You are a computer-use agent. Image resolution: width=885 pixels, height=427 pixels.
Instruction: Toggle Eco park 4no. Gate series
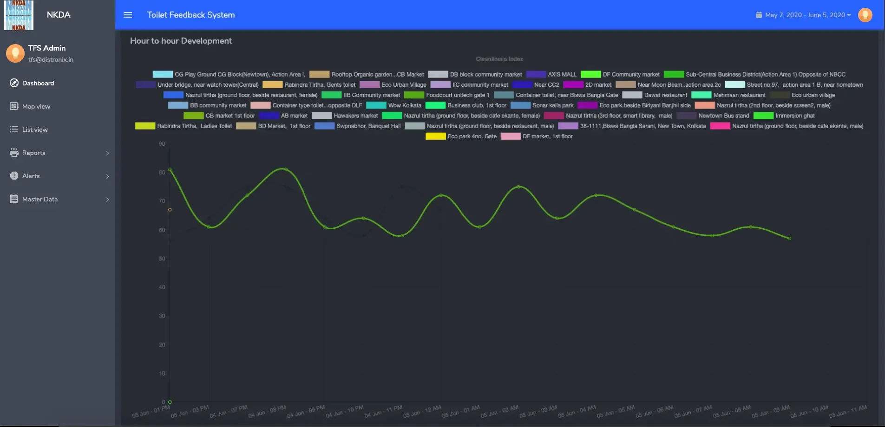[x=435, y=136]
